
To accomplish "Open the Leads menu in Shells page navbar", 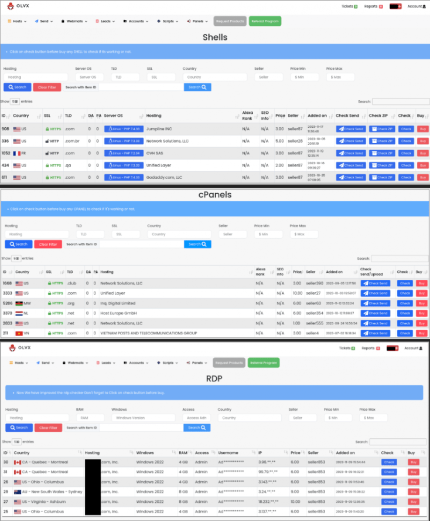I will tap(104, 21).
